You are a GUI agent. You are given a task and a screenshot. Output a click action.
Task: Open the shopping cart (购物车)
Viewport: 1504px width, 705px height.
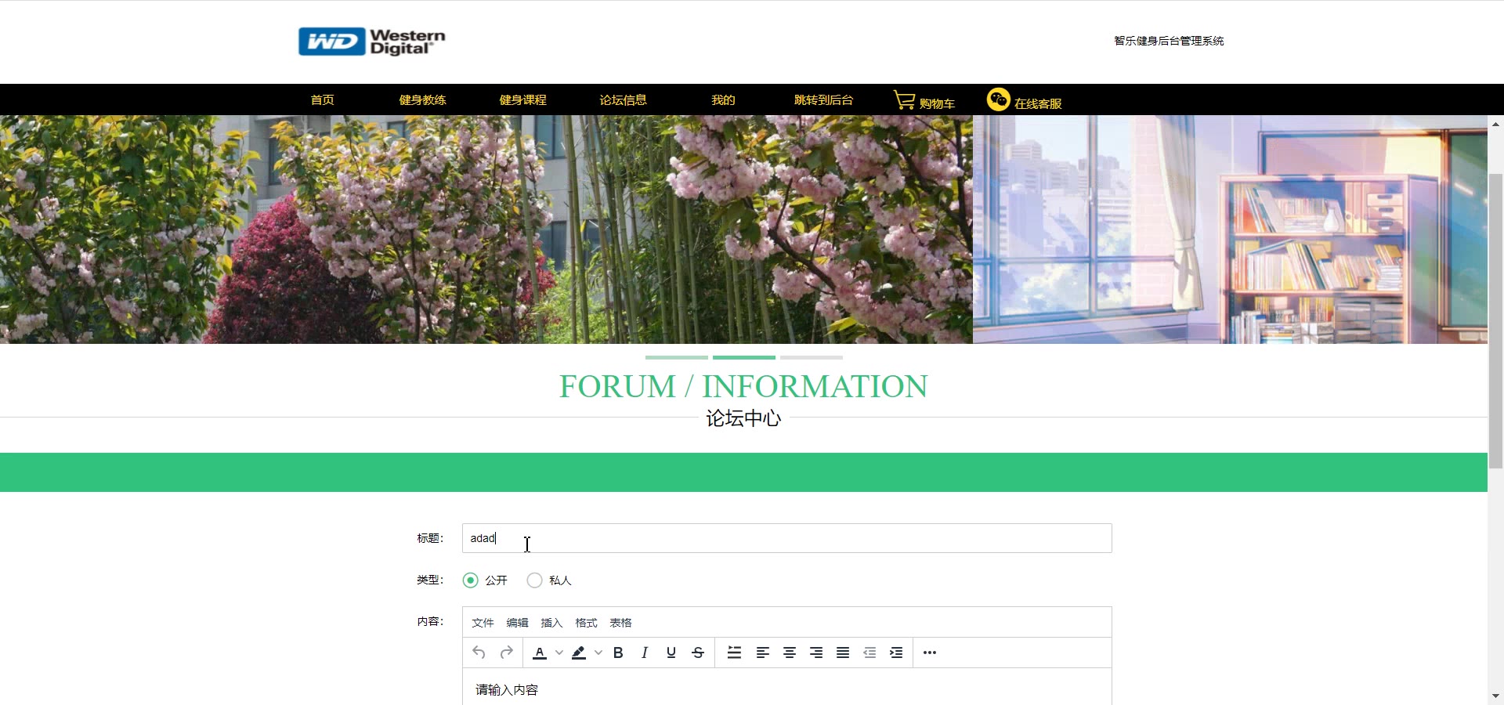(924, 101)
